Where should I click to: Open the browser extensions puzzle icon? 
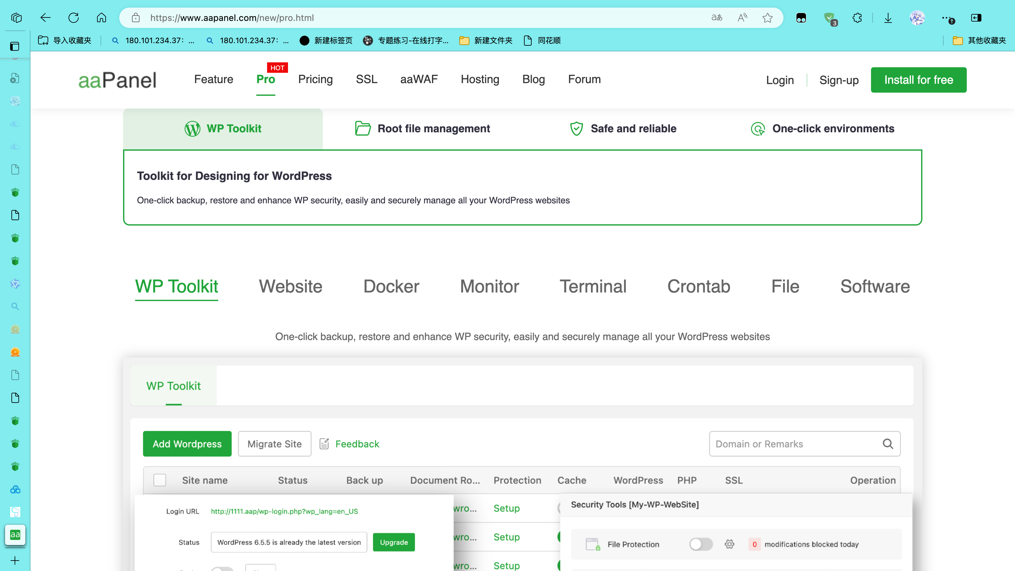(857, 18)
